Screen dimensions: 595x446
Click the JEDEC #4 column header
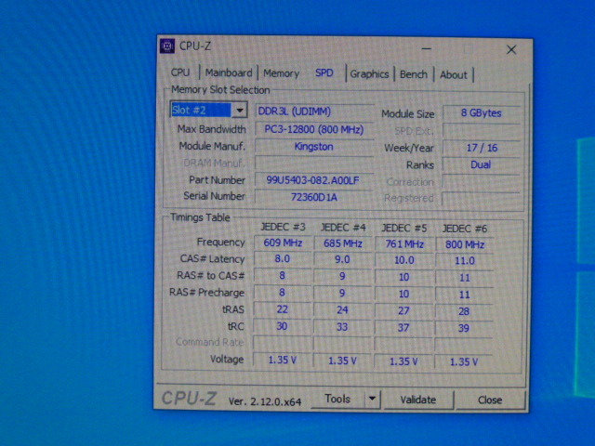coord(343,228)
